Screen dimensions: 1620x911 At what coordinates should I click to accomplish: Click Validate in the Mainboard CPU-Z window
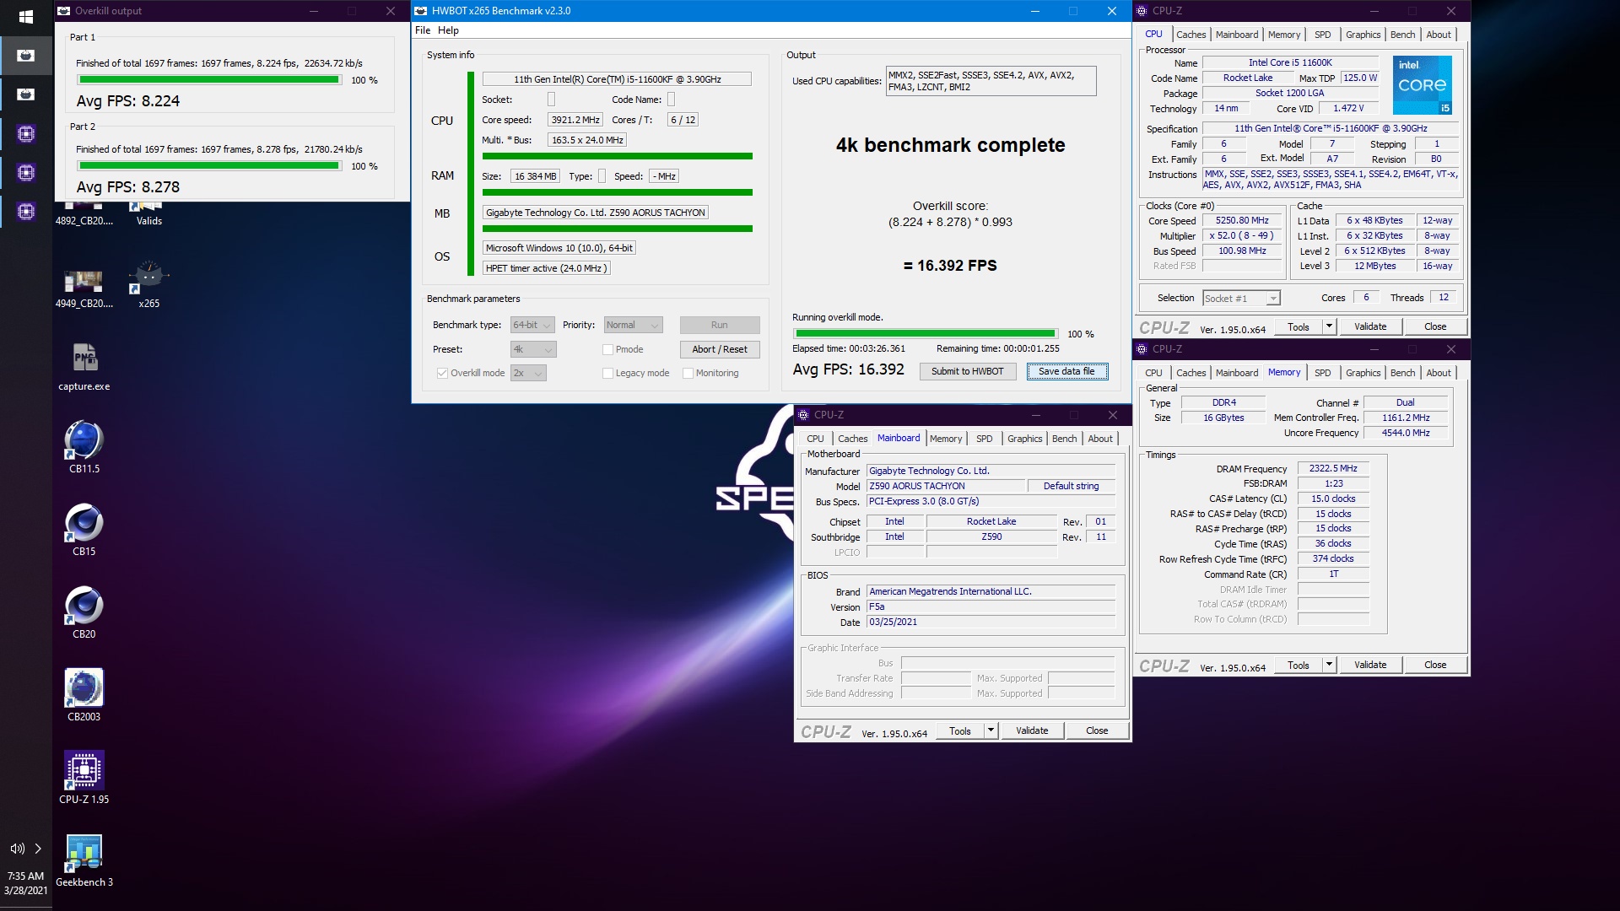pos(1032,730)
